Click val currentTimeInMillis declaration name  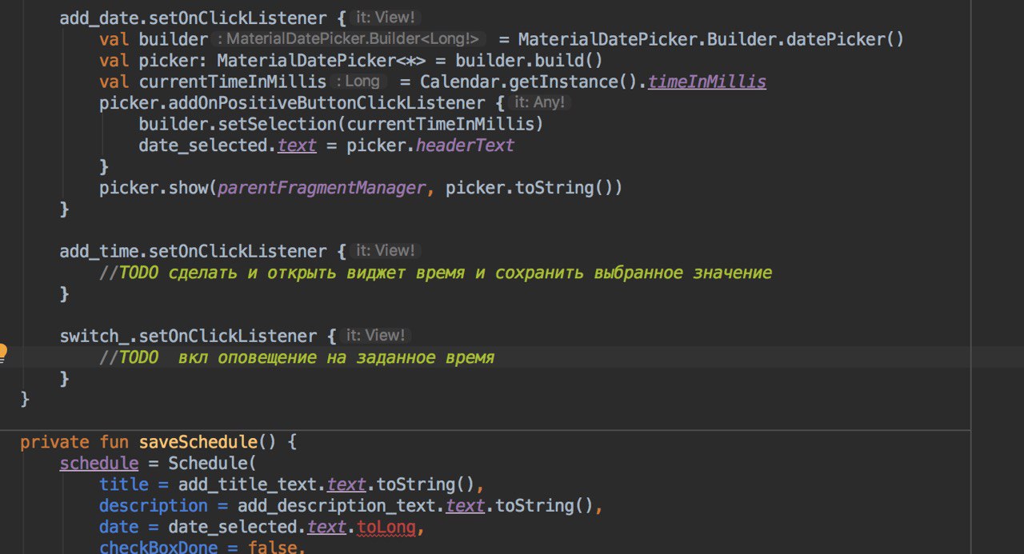click(x=233, y=82)
